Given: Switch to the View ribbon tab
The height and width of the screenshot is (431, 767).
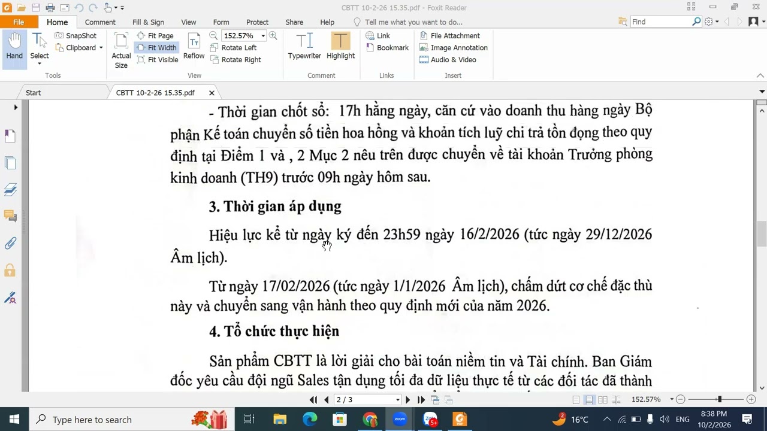Looking at the screenshot, I should [189, 22].
